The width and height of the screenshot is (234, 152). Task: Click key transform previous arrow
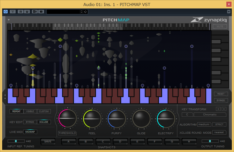pos(218,109)
